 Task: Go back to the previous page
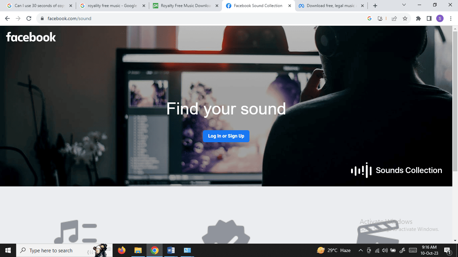pyautogui.click(x=7, y=18)
